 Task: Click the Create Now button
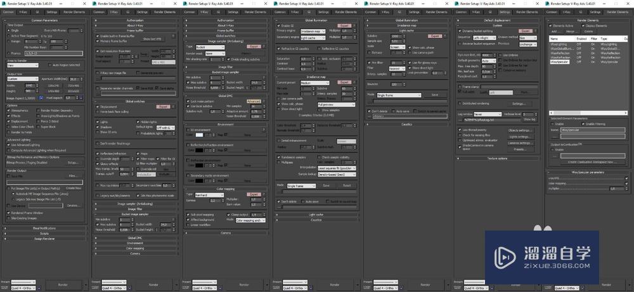click(x=73, y=188)
